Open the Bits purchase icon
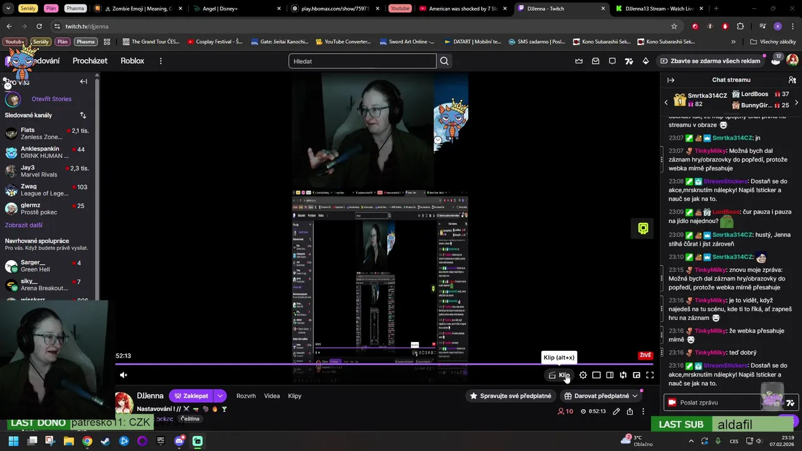 [x=646, y=61]
